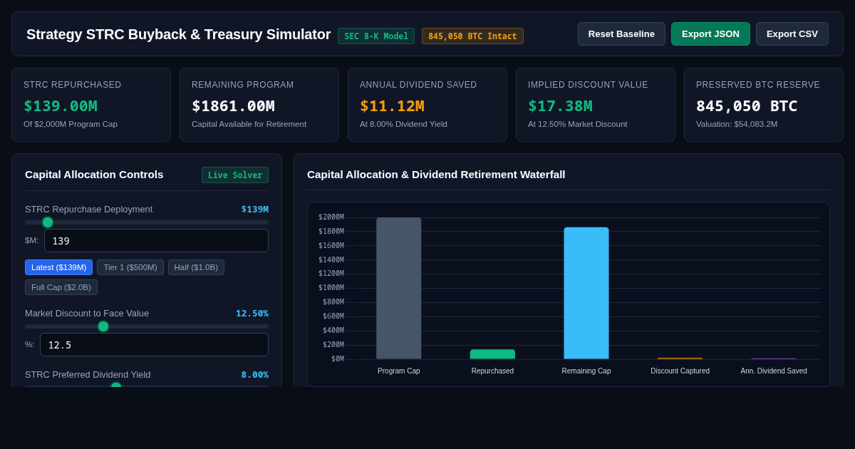
Task: Focus the $M repurchase amount input field
Action: (x=156, y=240)
